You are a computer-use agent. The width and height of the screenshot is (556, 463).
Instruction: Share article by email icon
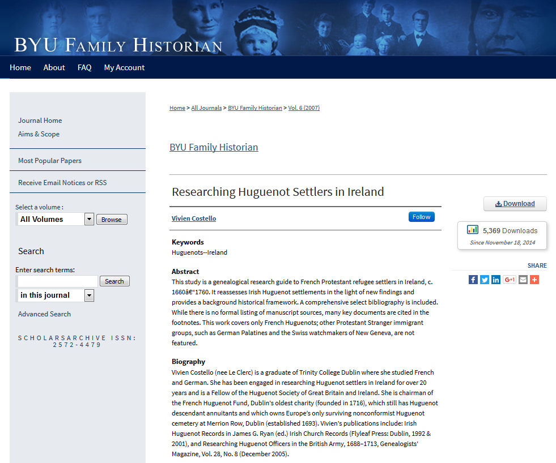(523, 280)
